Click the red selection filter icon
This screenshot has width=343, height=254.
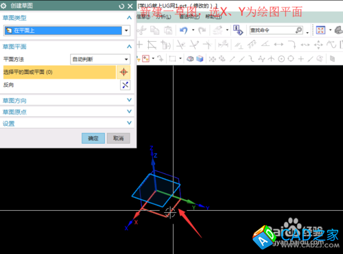click(x=145, y=59)
